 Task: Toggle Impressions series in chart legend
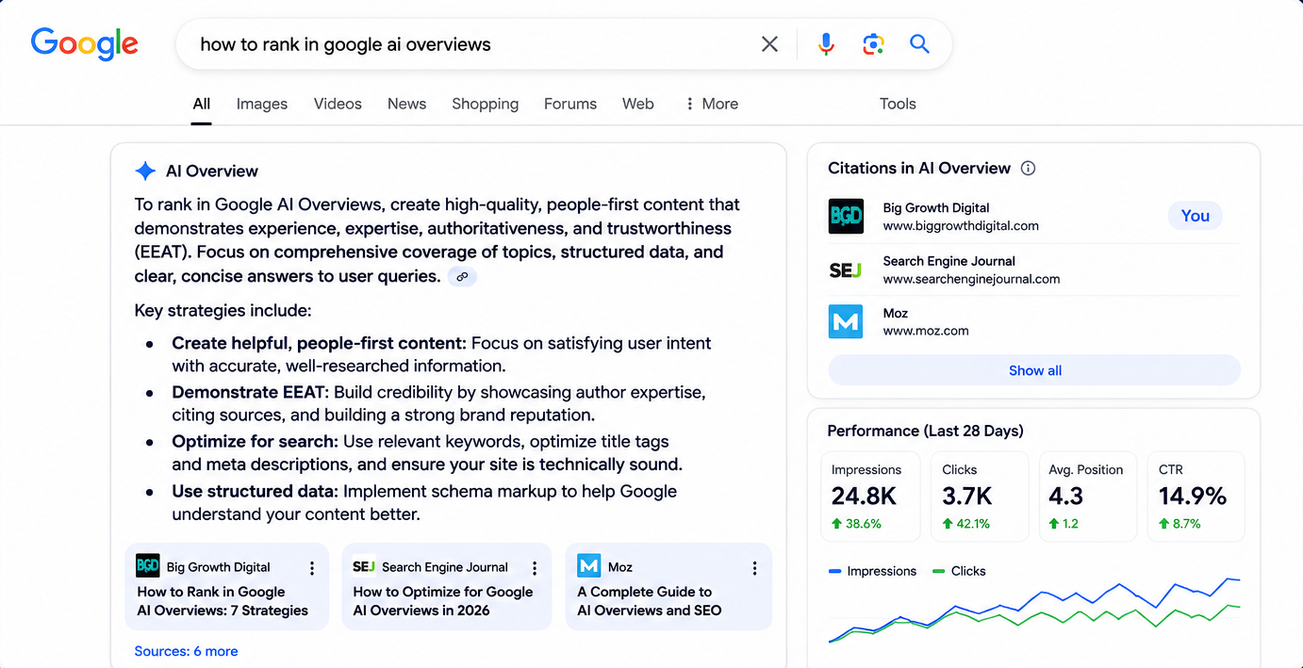[872, 571]
